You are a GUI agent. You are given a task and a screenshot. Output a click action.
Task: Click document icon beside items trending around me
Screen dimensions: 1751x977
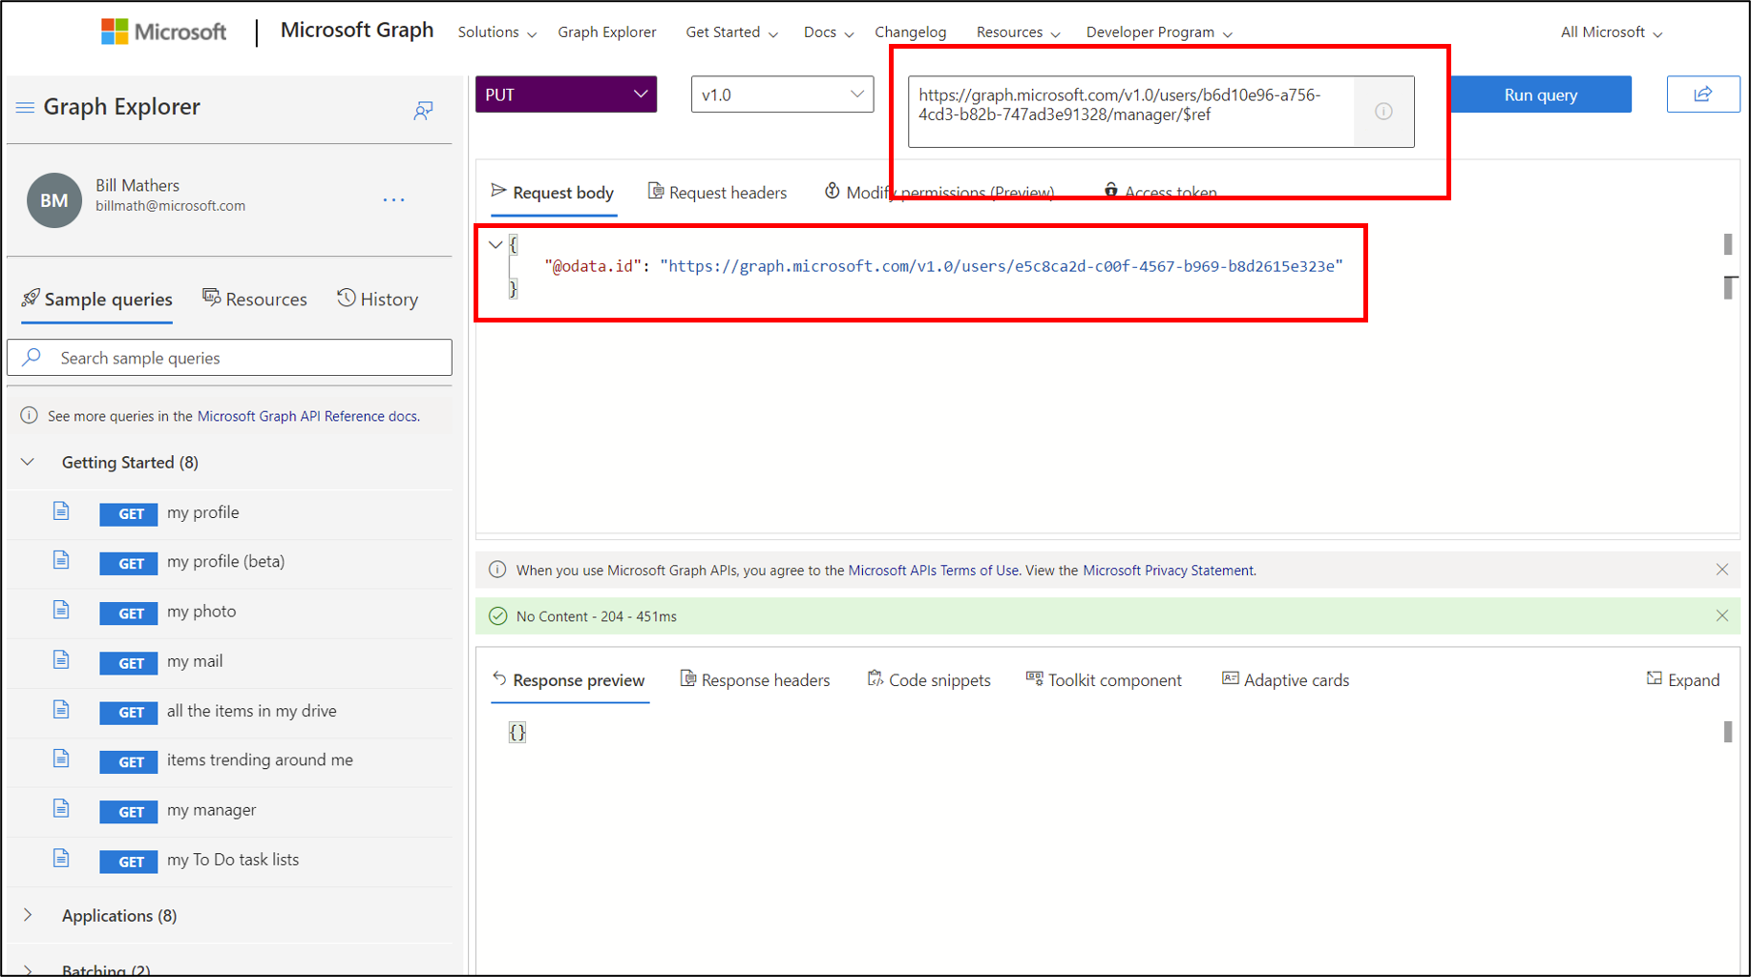point(61,759)
